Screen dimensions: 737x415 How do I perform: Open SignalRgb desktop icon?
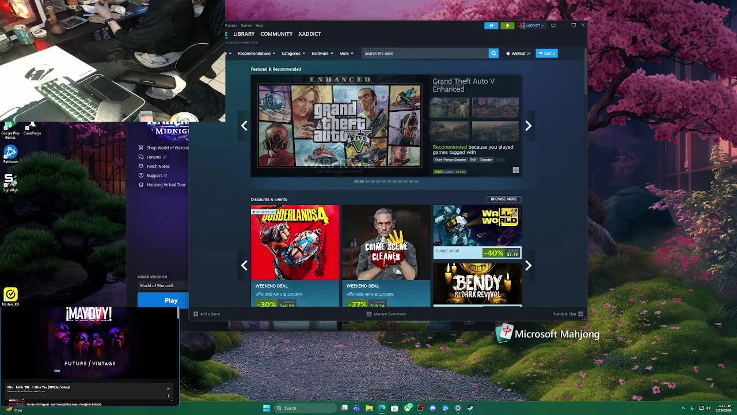(x=10, y=182)
